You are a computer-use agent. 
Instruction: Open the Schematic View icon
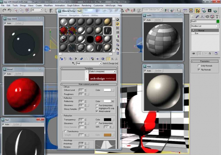tap(191, 10)
